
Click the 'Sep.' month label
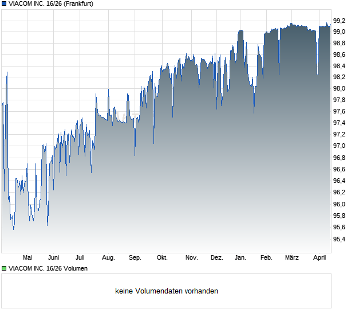[135, 258]
